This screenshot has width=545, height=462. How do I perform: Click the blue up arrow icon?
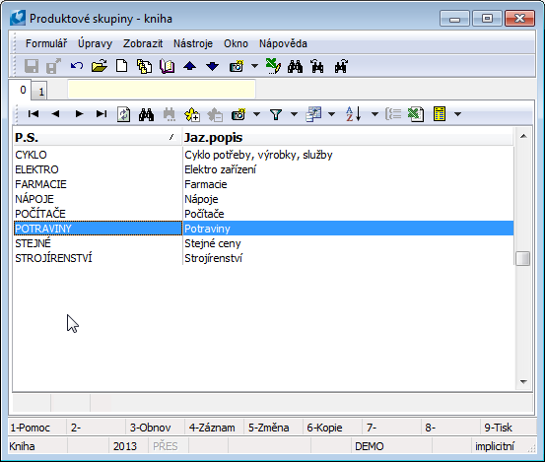click(190, 66)
